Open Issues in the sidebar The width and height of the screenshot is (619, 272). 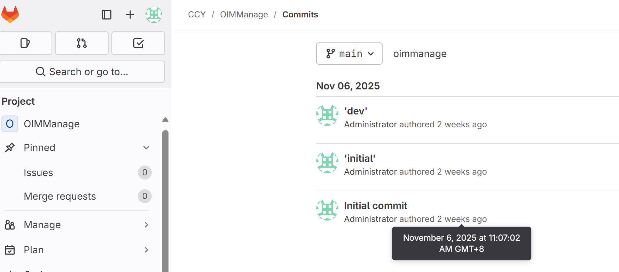point(38,173)
